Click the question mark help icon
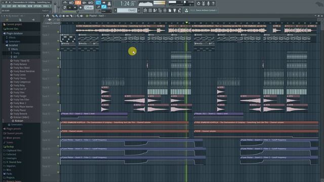Image resolution: width=324 pixels, height=182 pixels. click(x=213, y=4)
